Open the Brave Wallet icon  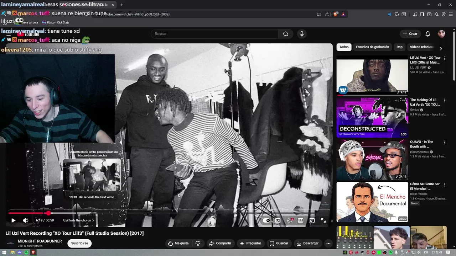point(429,14)
